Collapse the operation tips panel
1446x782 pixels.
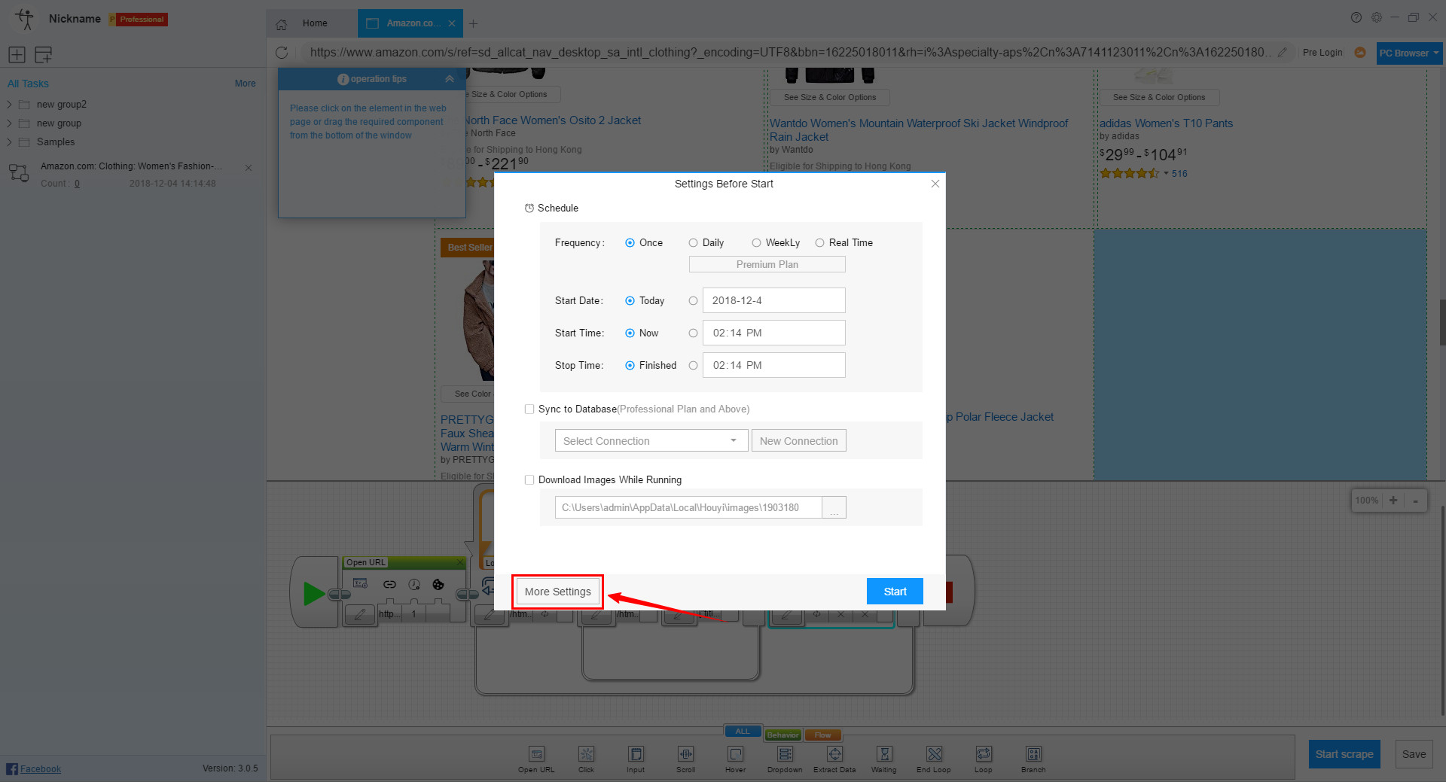click(450, 79)
